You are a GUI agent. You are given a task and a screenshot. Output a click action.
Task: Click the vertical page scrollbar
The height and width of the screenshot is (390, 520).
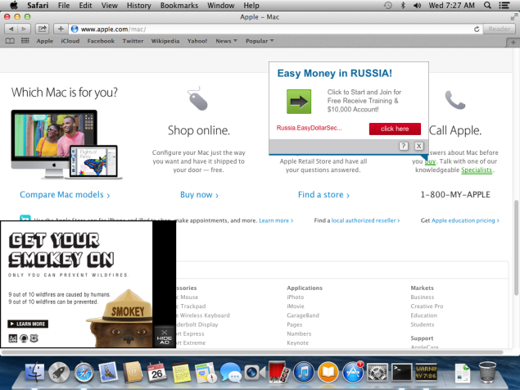516,247
